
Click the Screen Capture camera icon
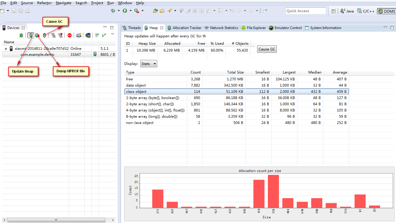click(x=79, y=35)
